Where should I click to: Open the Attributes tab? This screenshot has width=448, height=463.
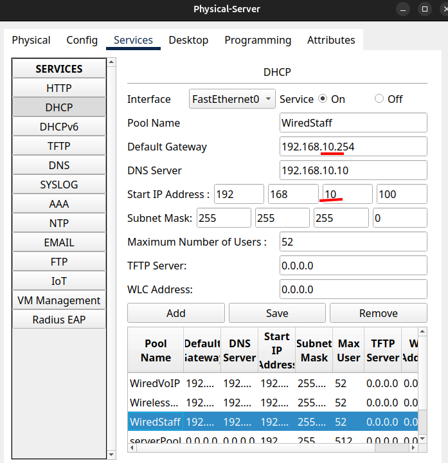[331, 40]
